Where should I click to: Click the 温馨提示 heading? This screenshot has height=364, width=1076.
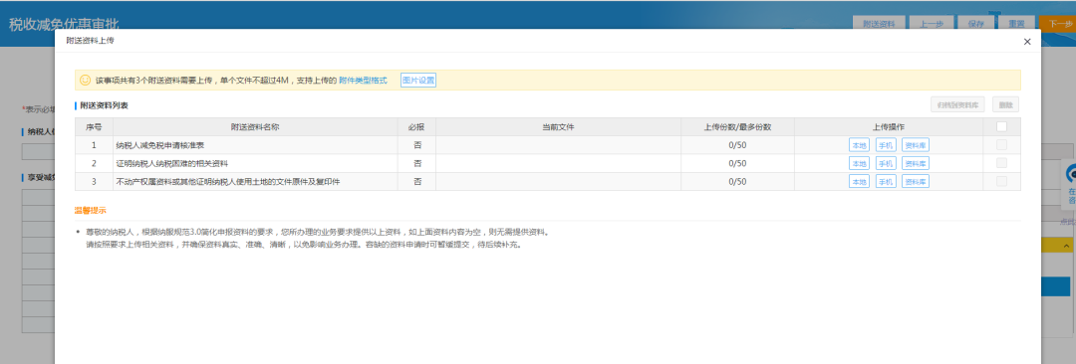[x=91, y=210]
